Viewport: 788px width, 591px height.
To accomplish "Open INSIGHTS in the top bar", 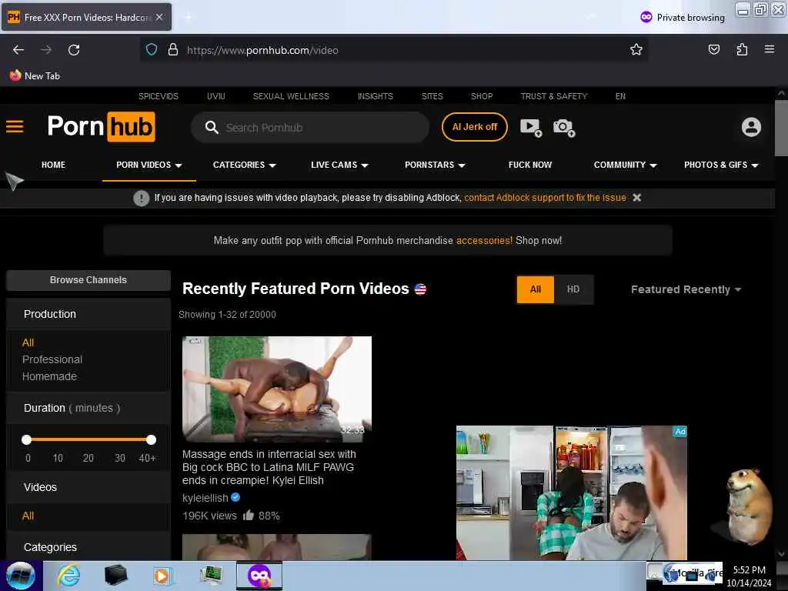I will click(376, 96).
